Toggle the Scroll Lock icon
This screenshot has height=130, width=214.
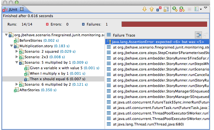(166, 9)
